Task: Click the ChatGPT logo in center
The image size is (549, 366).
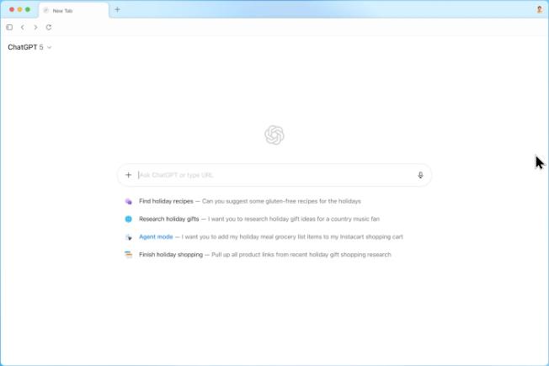Action: click(x=274, y=135)
